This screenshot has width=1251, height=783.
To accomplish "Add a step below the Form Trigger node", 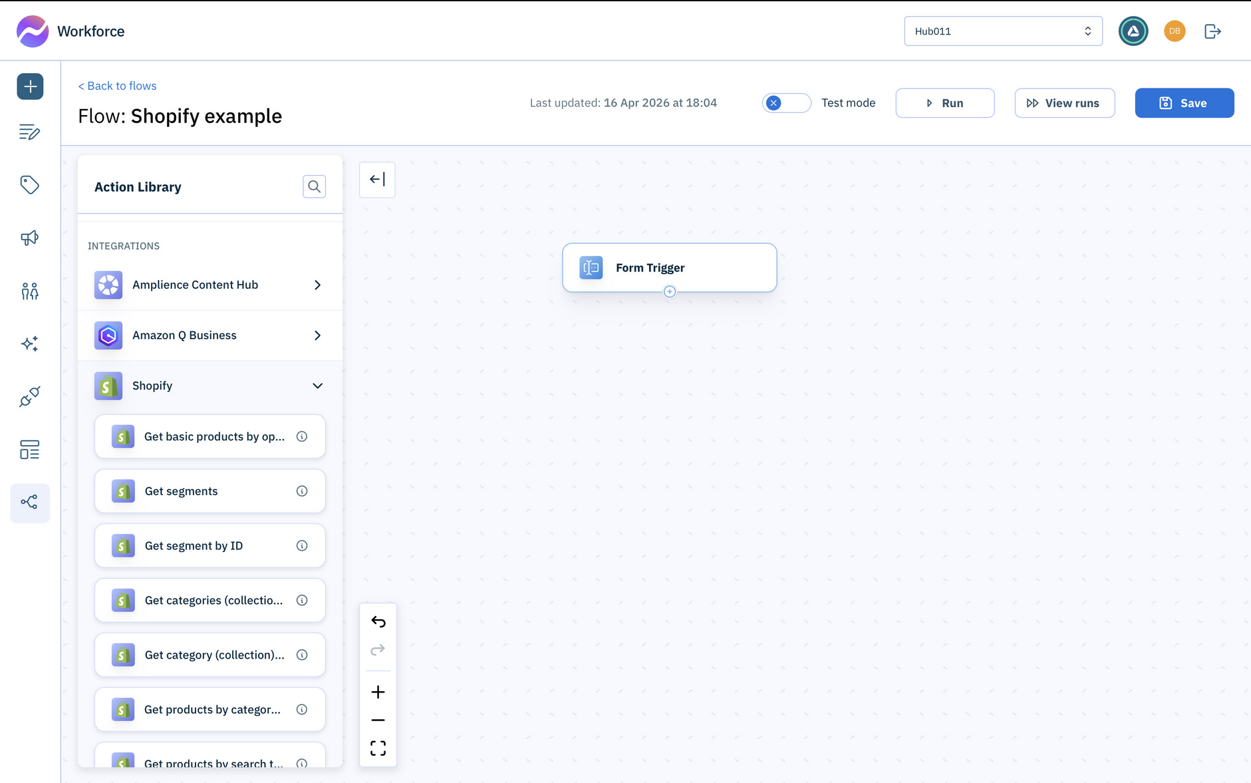I will pyautogui.click(x=669, y=291).
